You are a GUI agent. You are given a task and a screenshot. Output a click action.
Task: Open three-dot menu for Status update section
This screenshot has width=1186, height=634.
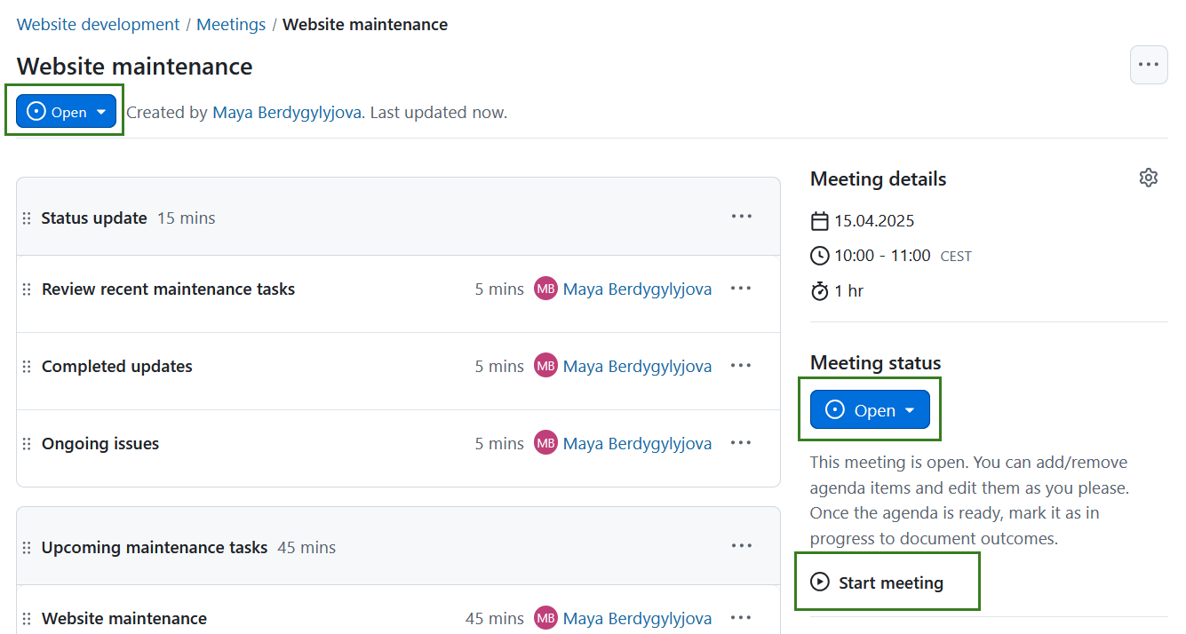click(x=742, y=217)
